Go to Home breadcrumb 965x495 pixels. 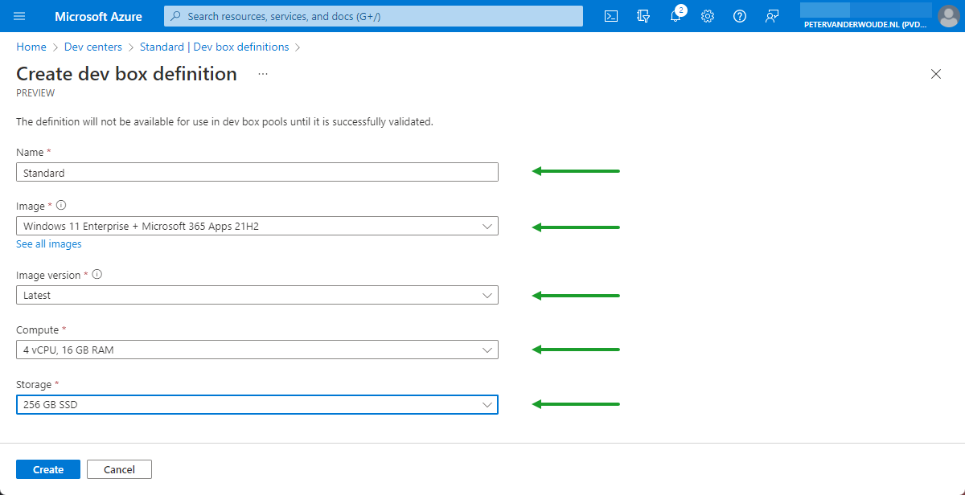31,47
